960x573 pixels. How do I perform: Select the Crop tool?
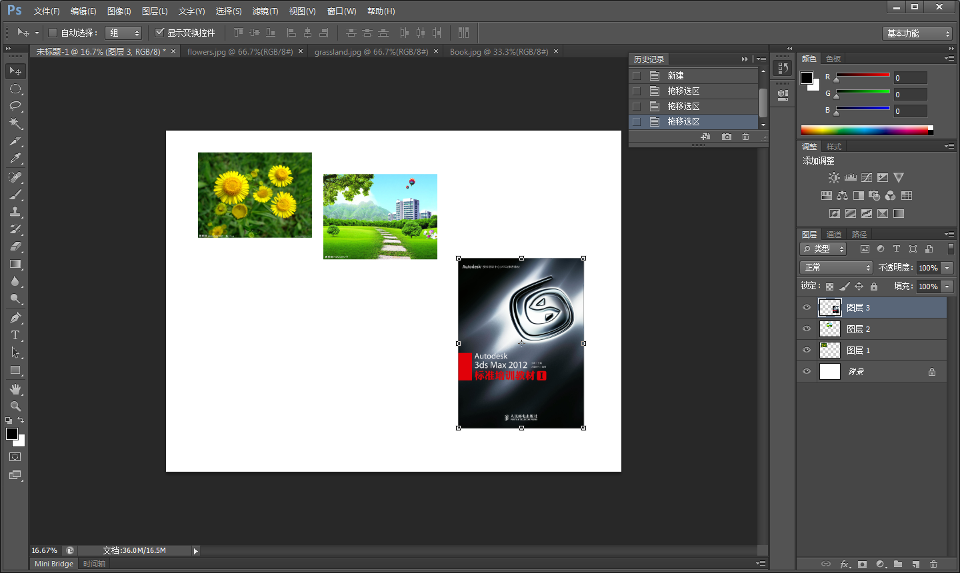point(15,141)
